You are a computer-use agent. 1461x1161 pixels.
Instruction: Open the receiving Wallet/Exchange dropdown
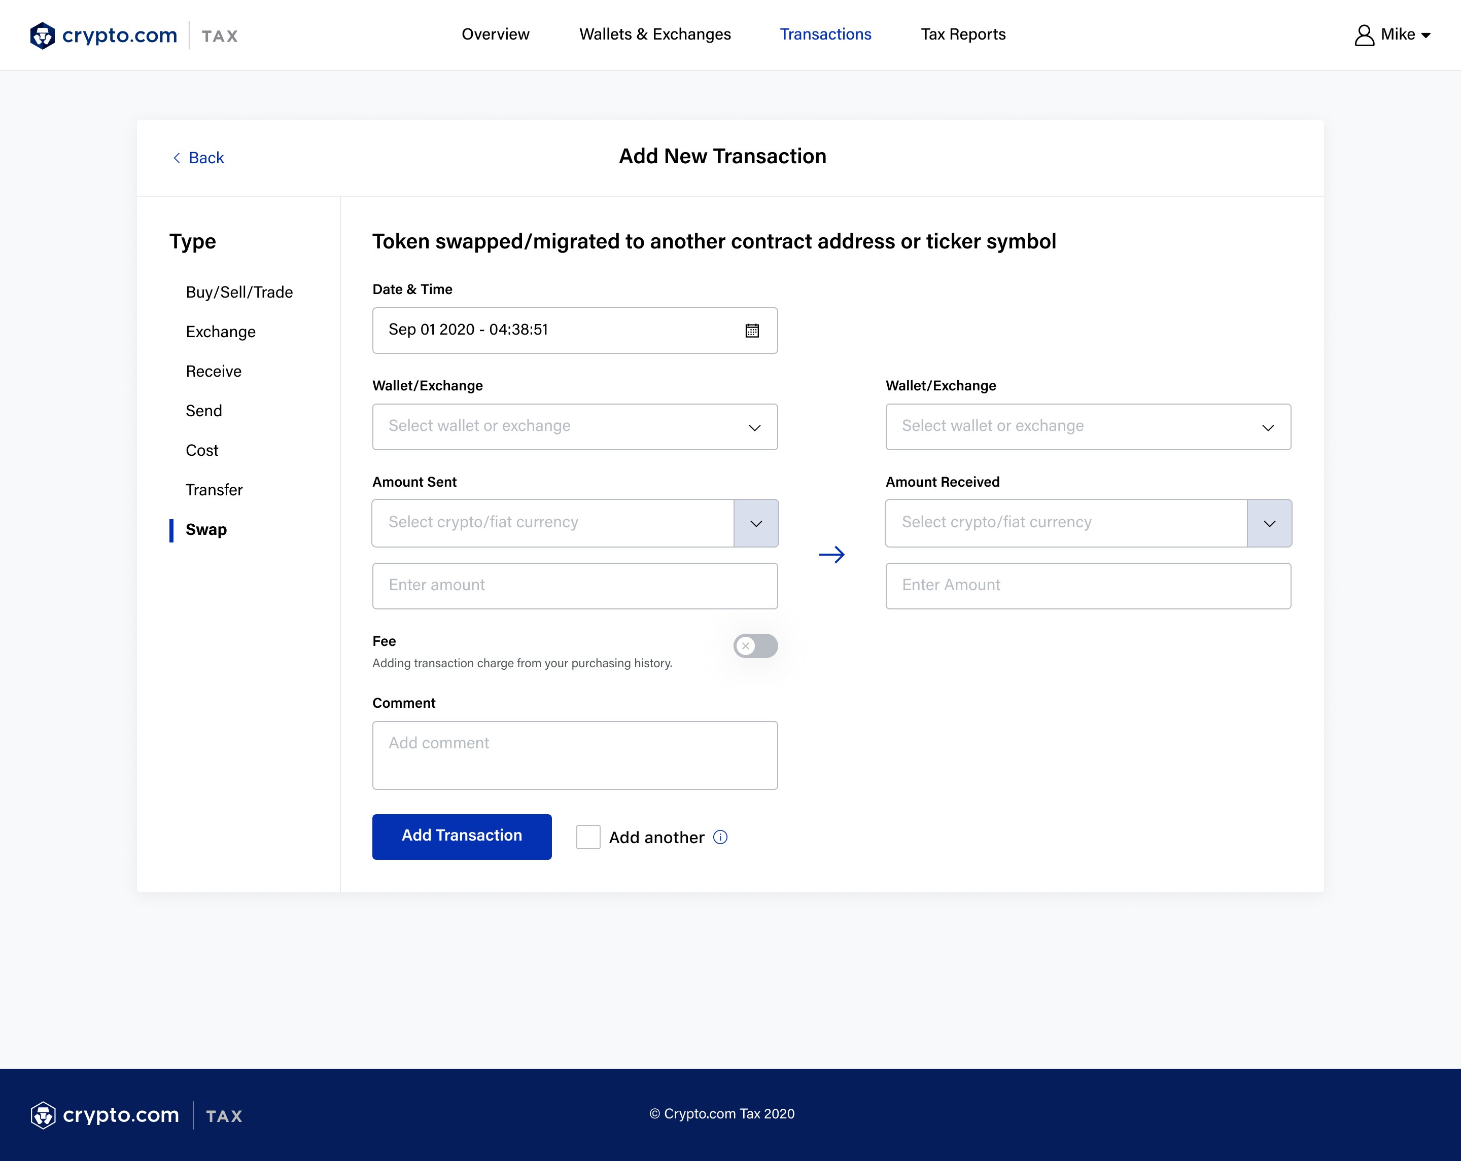click(1088, 427)
